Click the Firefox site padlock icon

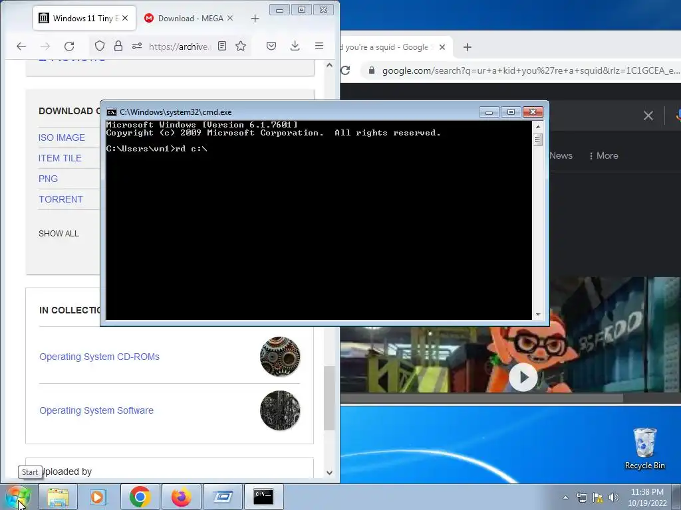(118, 46)
